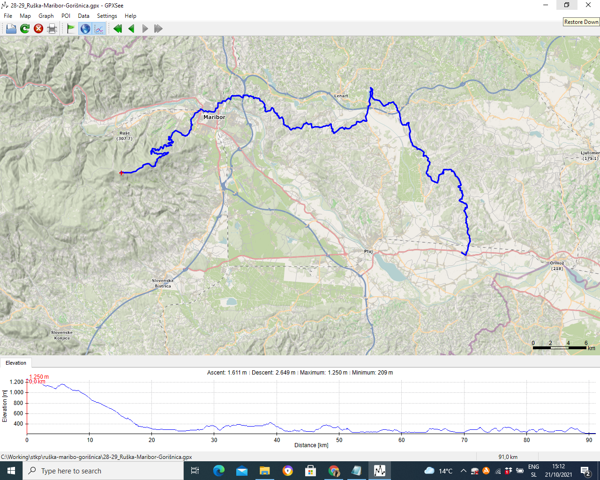Expand the Map menu
The width and height of the screenshot is (600, 480).
coord(25,16)
